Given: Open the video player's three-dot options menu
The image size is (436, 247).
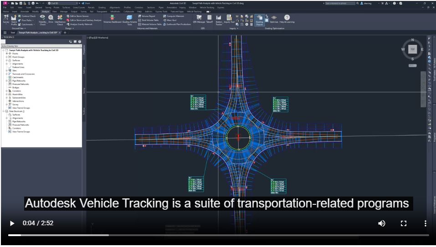Looking at the screenshot, I should (x=425, y=223).
